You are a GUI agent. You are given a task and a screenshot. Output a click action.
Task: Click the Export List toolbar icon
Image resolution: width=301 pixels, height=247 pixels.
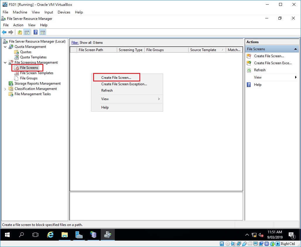pyautogui.click(x=19, y=32)
